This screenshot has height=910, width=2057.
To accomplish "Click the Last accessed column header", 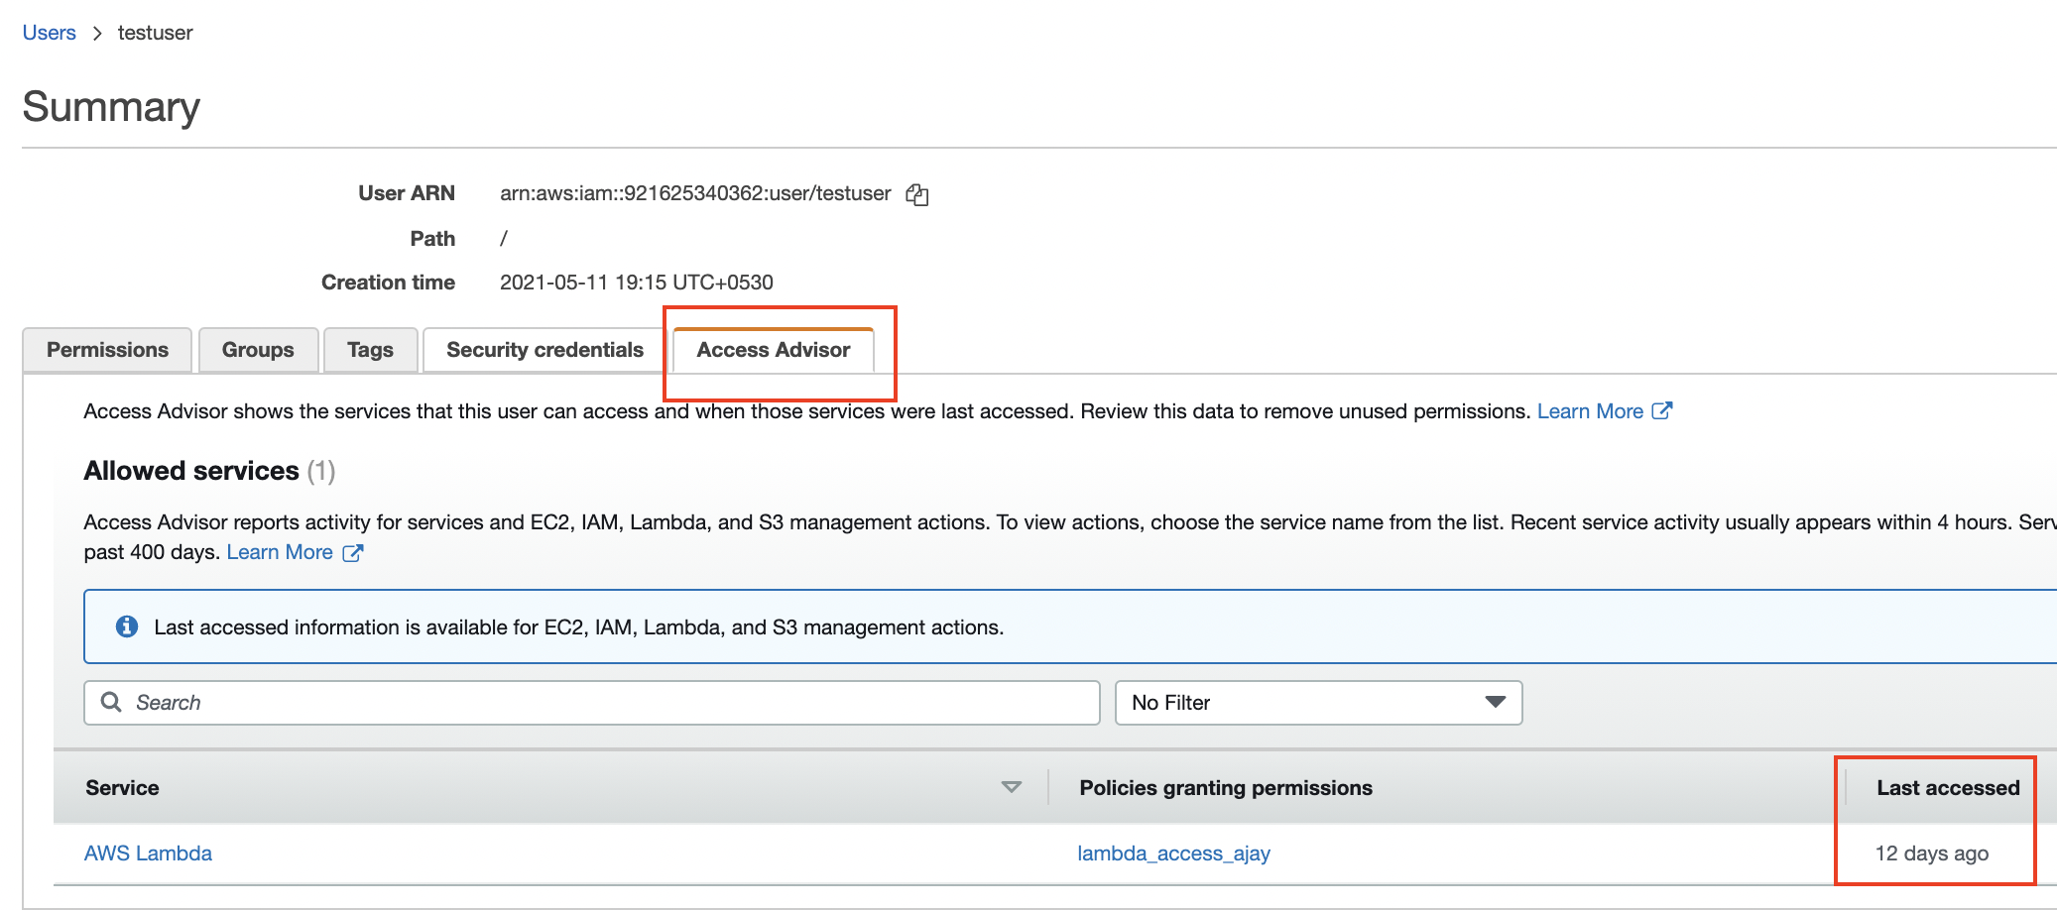I will [x=1947, y=787].
